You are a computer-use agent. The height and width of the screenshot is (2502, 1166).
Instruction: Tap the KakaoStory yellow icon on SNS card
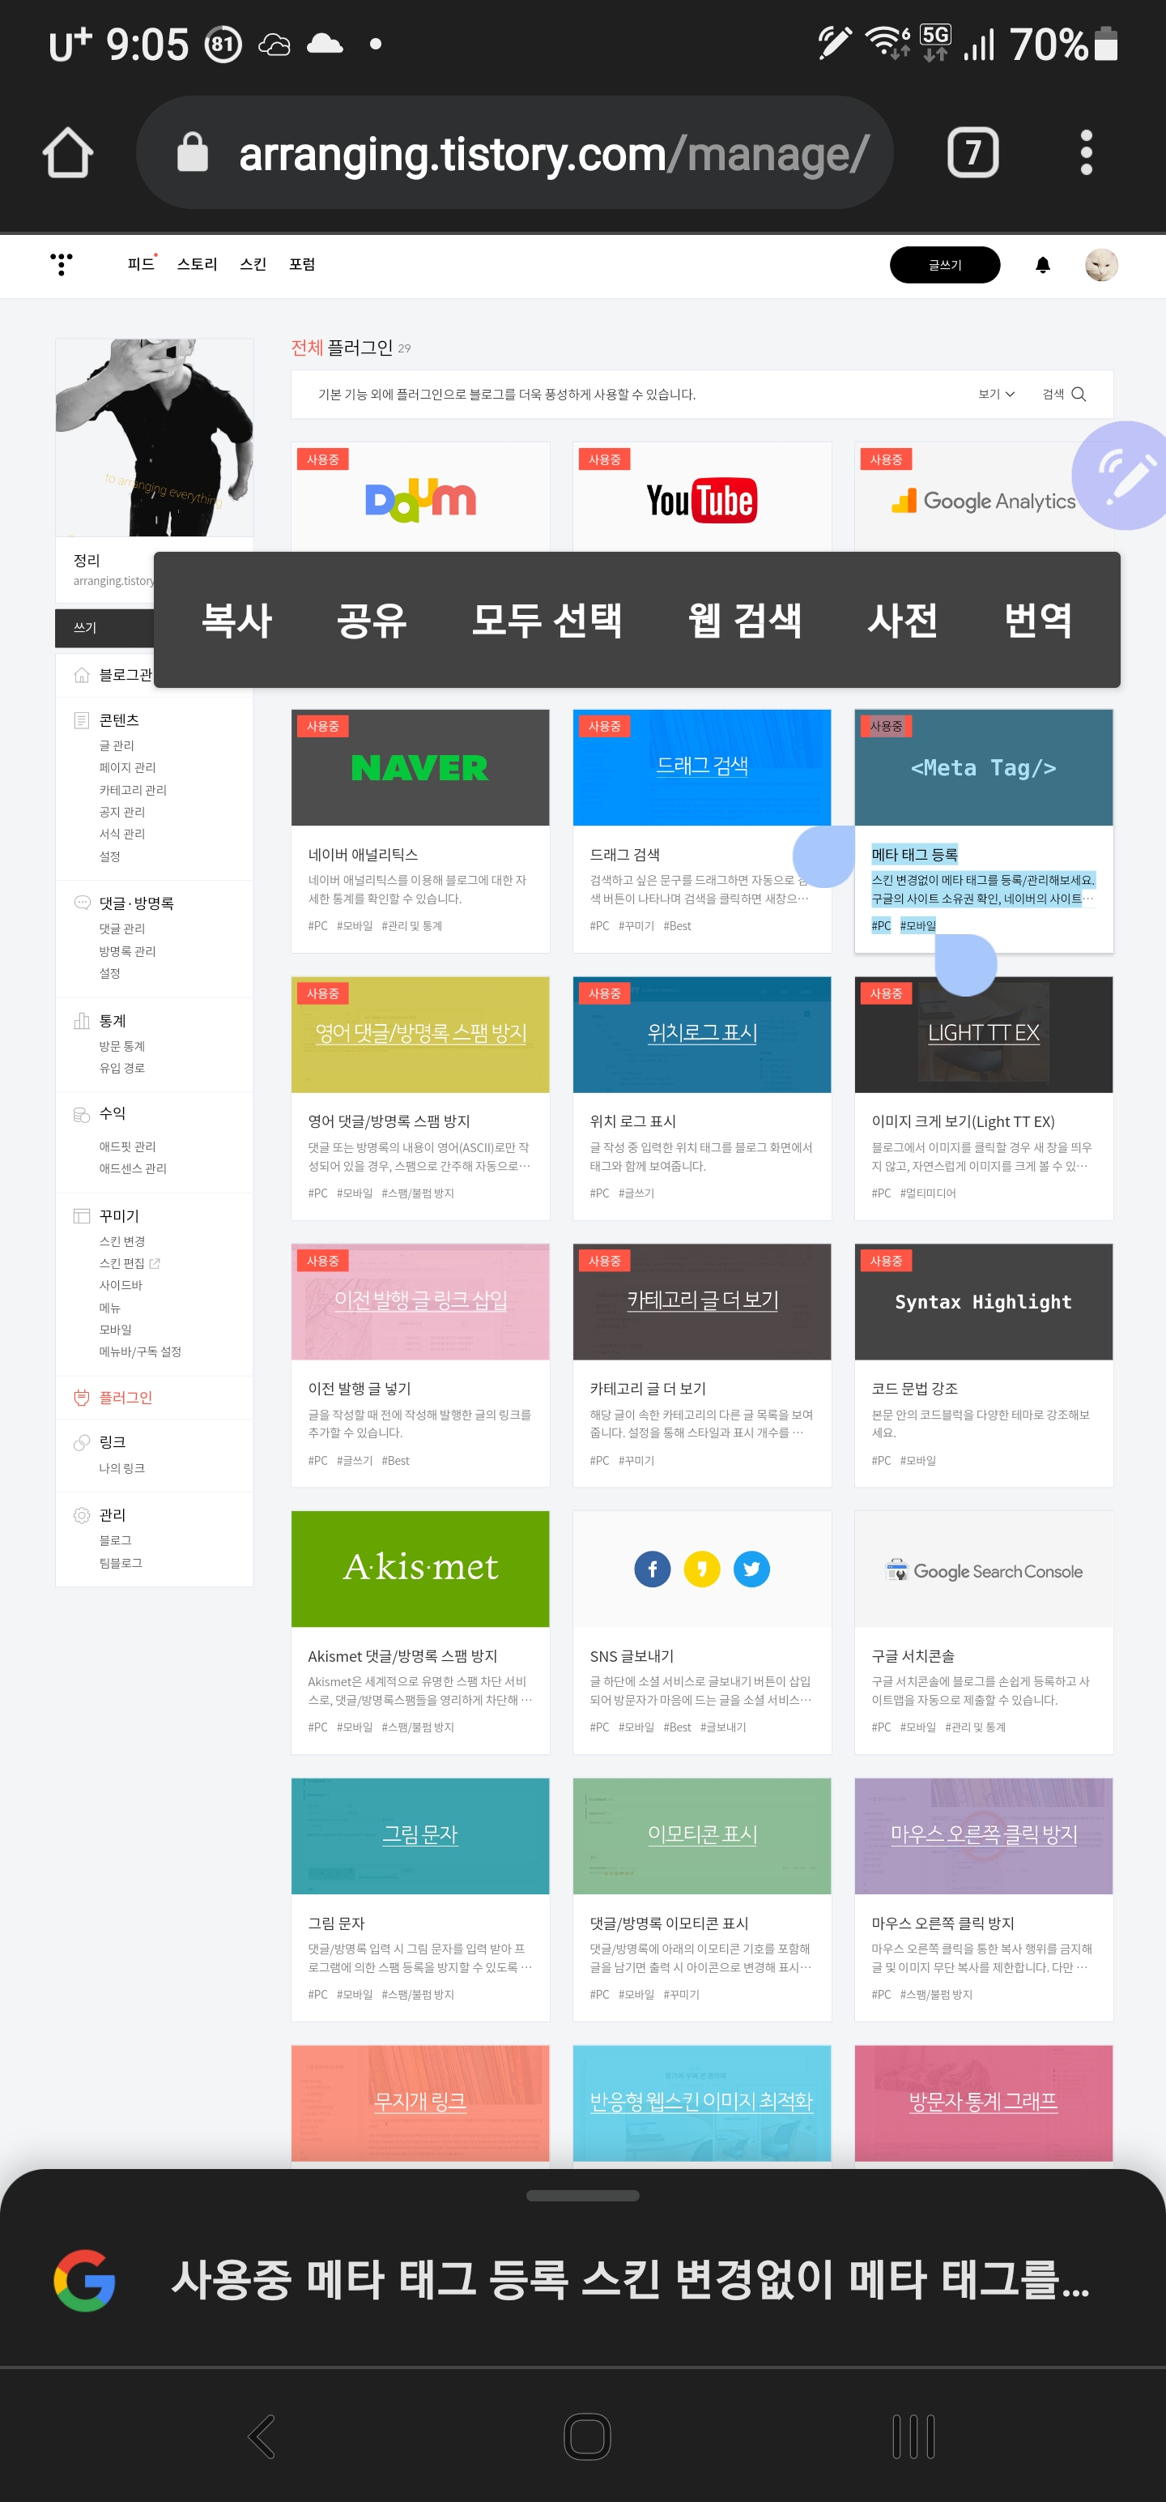tap(702, 1569)
